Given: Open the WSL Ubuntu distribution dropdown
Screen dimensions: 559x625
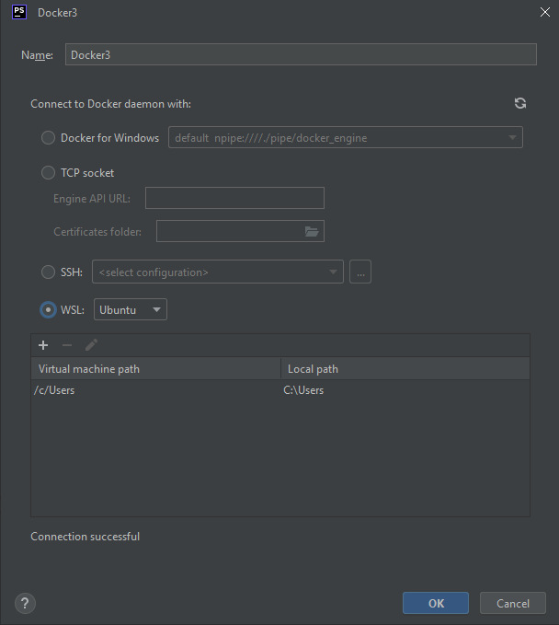Looking at the screenshot, I should (x=131, y=309).
